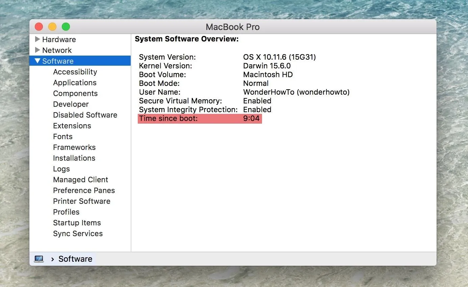
Task: Click the green zoom window button
Action: (66, 27)
